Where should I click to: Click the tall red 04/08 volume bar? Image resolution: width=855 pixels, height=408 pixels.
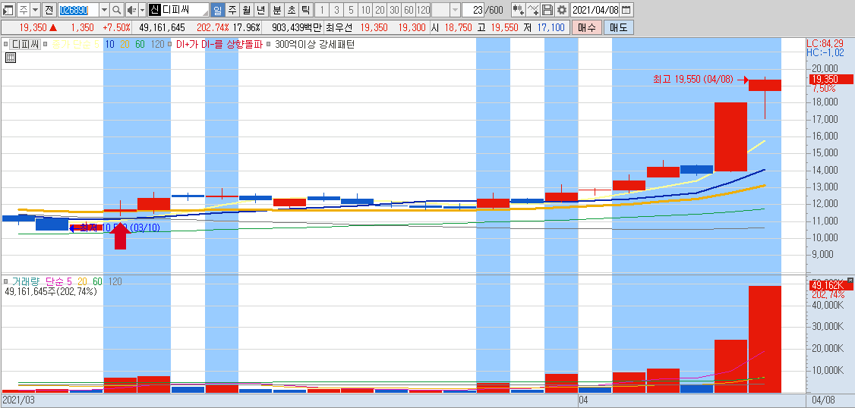pos(765,339)
